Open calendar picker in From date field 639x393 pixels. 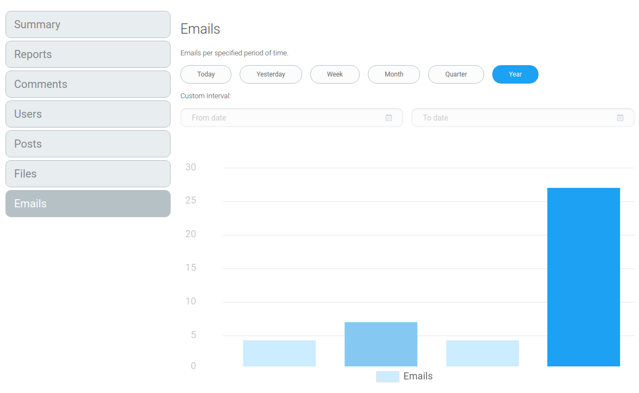pyautogui.click(x=389, y=118)
